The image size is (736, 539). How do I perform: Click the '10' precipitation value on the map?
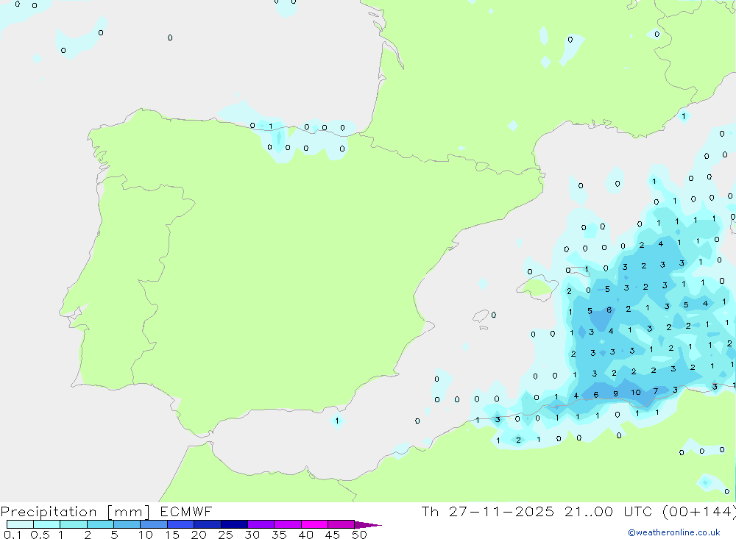coord(636,392)
